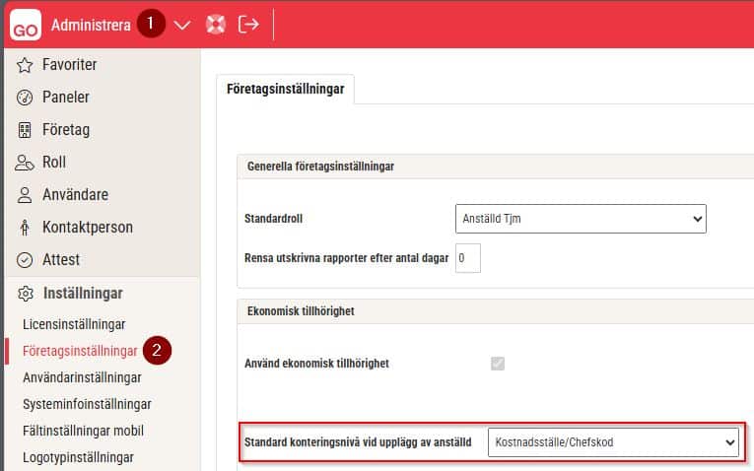Open the Standardroll dropdown
The height and width of the screenshot is (471, 754).
pos(581,219)
